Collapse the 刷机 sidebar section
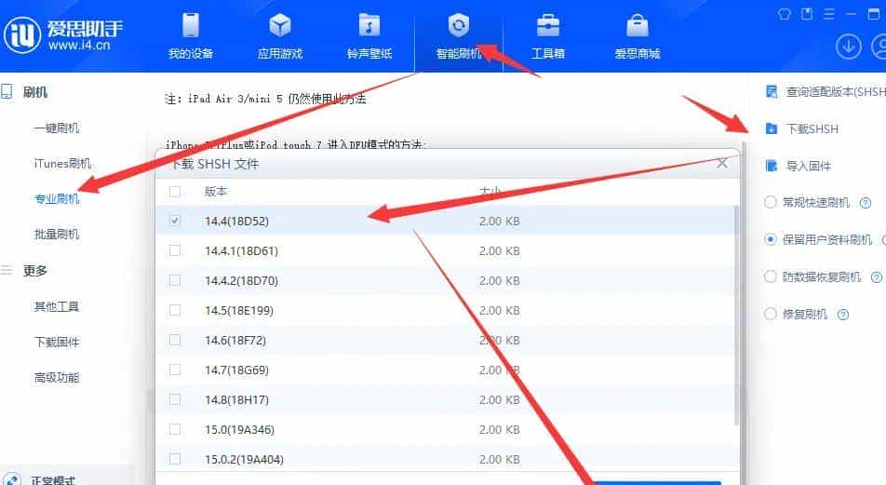 coord(35,92)
